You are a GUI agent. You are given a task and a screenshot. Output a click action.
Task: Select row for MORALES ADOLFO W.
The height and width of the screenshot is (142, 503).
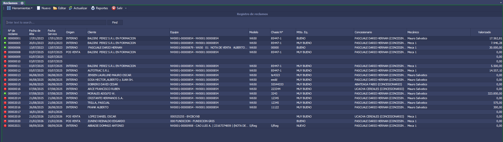pyautogui.click(x=252, y=93)
